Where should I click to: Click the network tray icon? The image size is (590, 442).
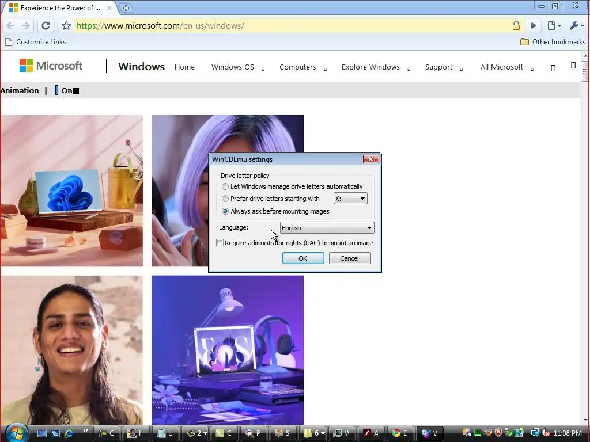pos(535,433)
